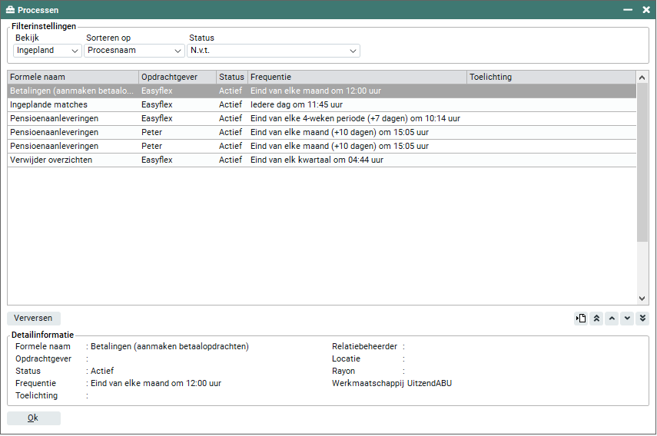Jump to last row with double-down arrows
The width and height of the screenshot is (657, 436).
point(642,319)
